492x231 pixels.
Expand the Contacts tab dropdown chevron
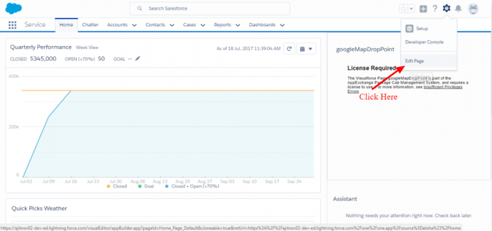pyautogui.click(x=172, y=25)
